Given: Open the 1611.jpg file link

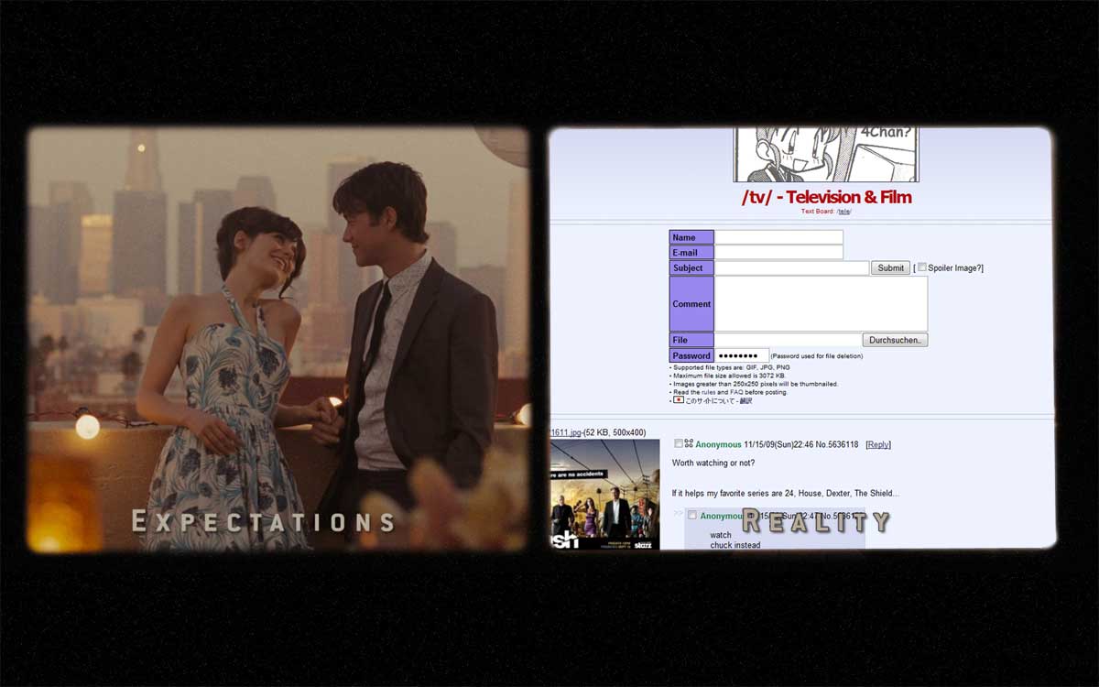Looking at the screenshot, I should (x=568, y=432).
